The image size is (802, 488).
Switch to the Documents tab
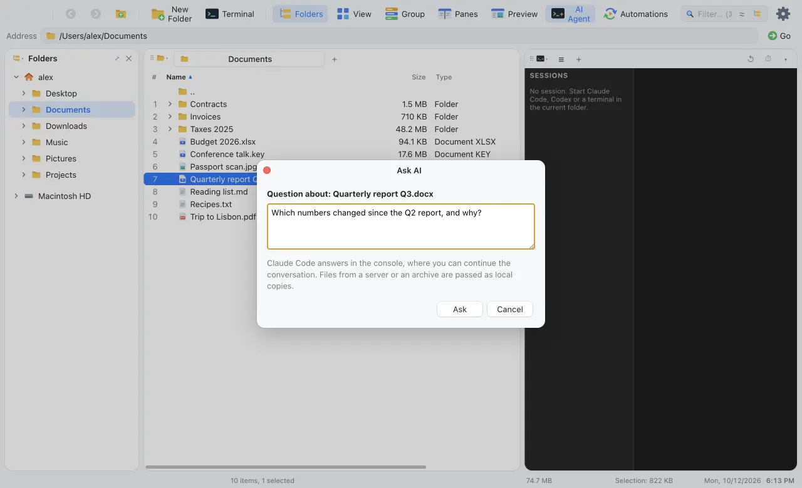pyautogui.click(x=249, y=59)
